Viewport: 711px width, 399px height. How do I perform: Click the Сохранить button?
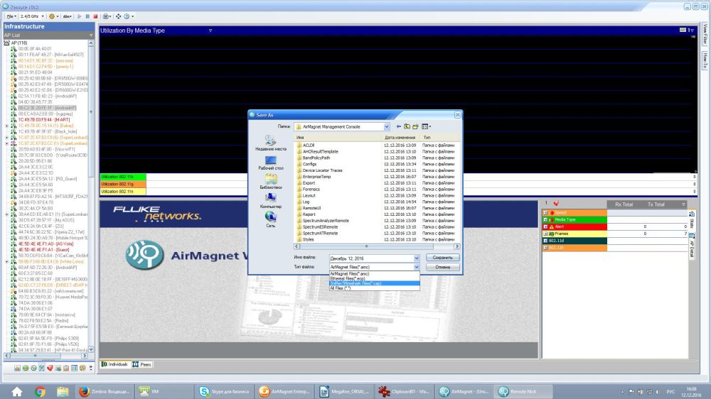442,258
